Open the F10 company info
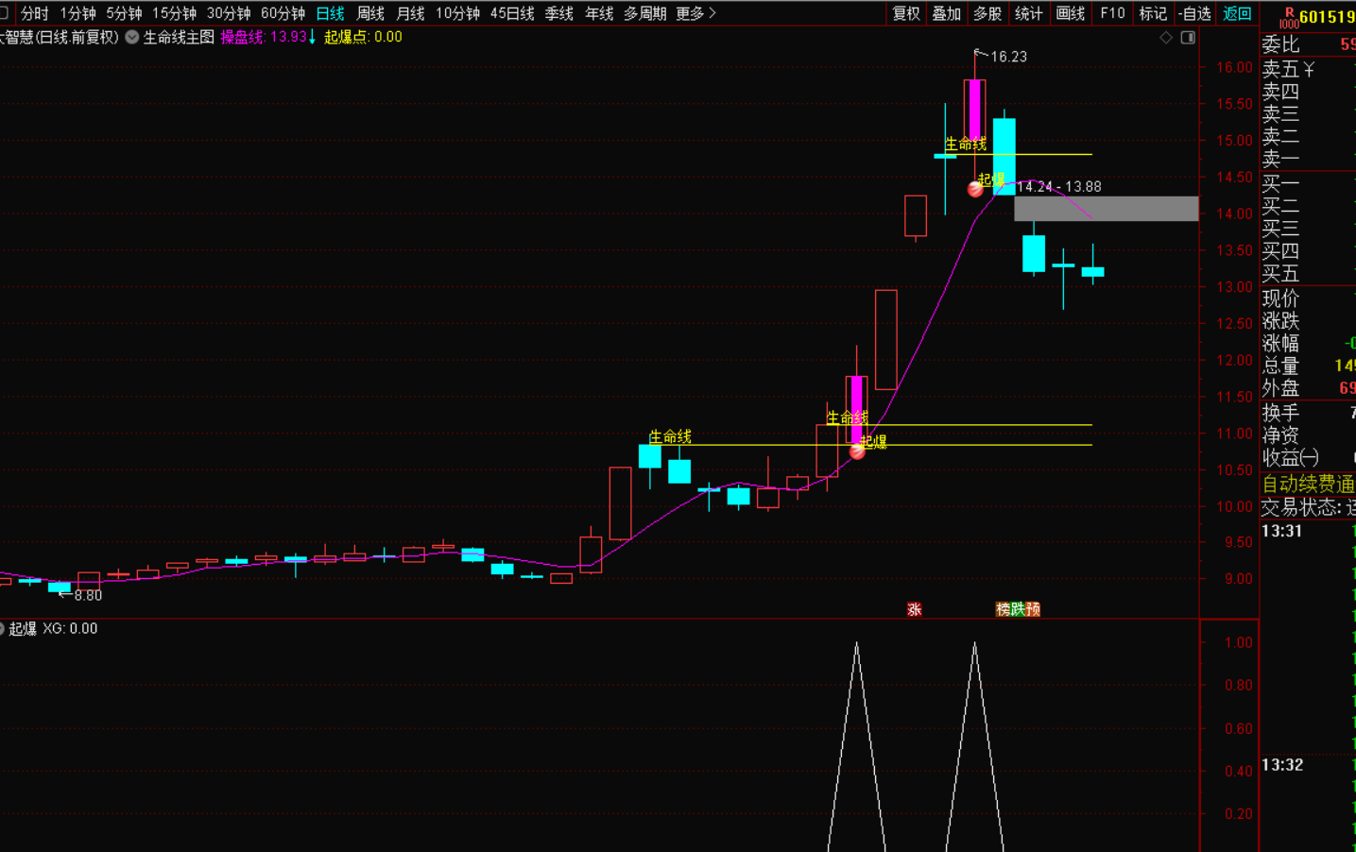 1112,13
